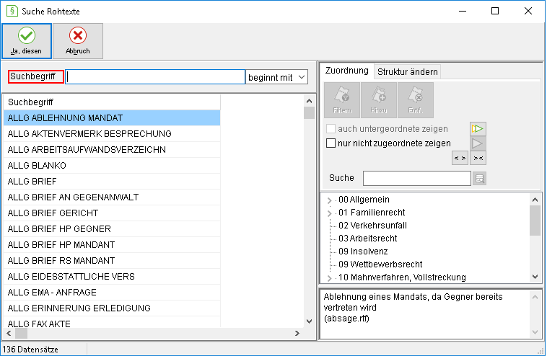This screenshot has height=356, width=547.
Task: Select '09 Insolvenz' in the tree
Action: coord(363,252)
